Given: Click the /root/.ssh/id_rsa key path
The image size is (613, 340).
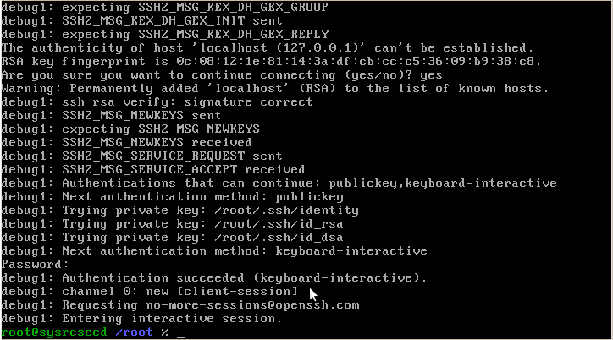Looking at the screenshot, I should click(279, 223).
